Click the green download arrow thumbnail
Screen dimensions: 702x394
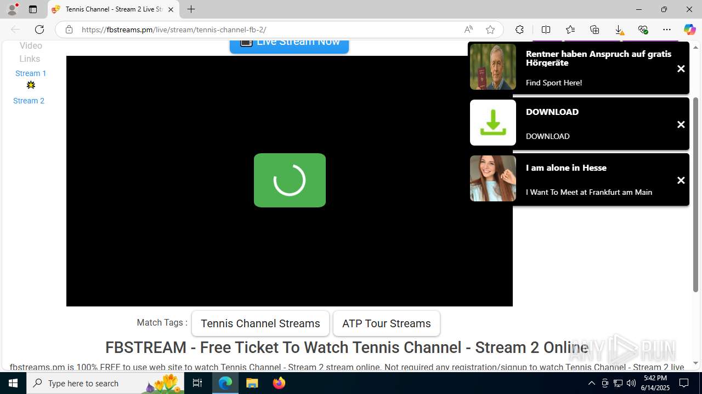[x=493, y=123]
